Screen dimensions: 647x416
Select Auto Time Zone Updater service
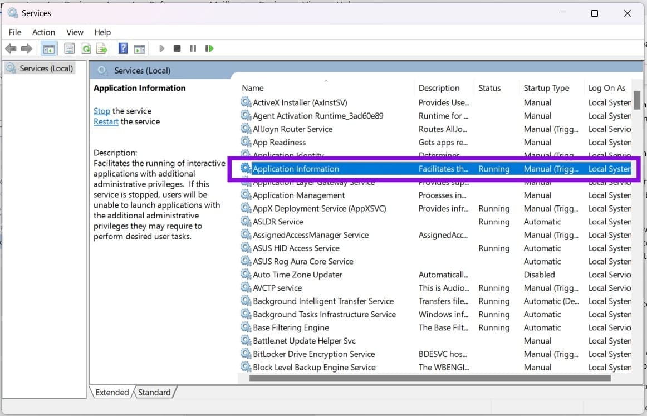click(435, 275)
